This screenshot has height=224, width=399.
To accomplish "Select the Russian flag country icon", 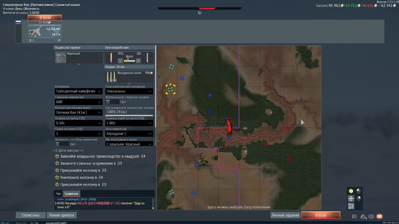I will pyautogui.click(x=18, y=23).
